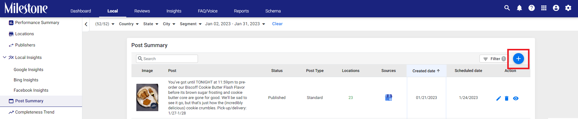Open the apps grid icon
578x119 pixels.
coord(544,8)
